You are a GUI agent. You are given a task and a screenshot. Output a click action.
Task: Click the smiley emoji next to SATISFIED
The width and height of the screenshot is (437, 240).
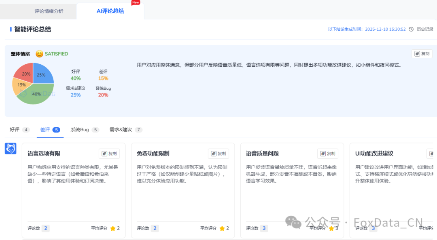tap(38, 54)
